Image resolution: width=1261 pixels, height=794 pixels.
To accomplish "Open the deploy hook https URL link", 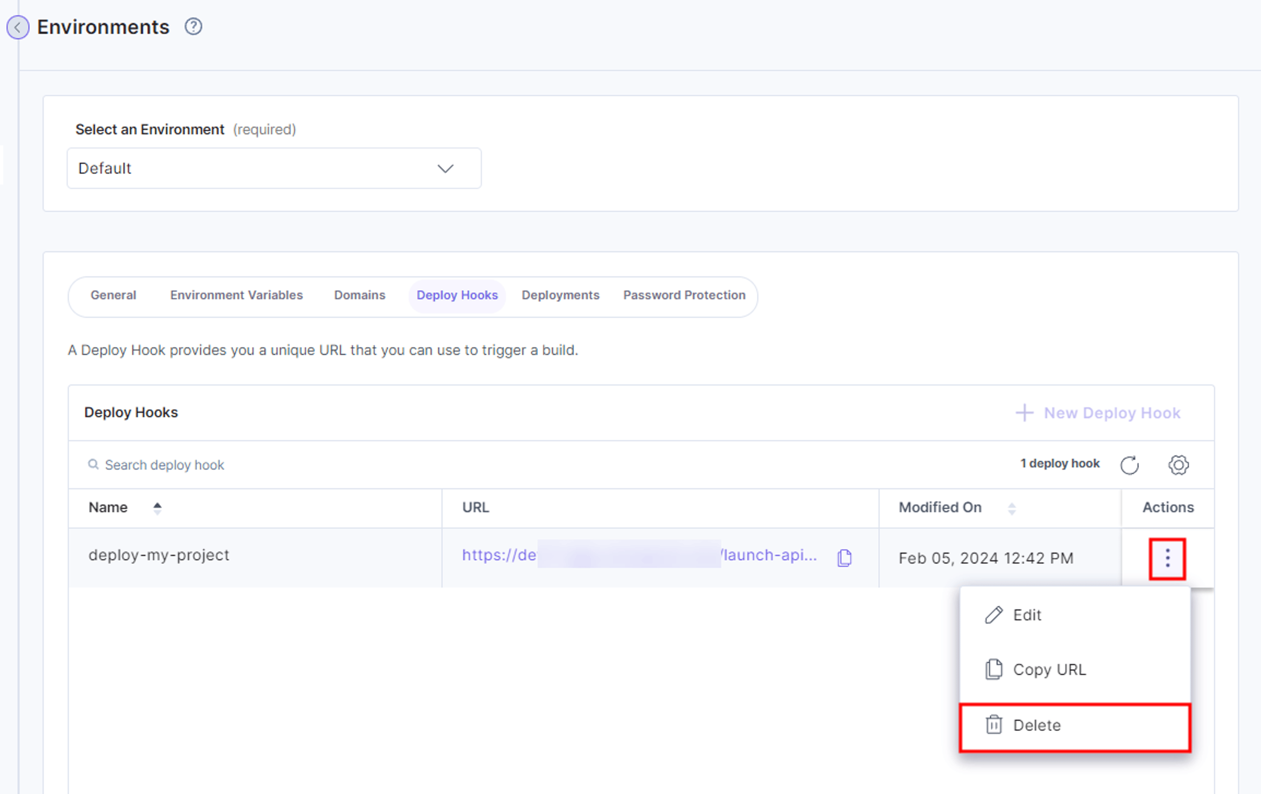I will pyautogui.click(x=639, y=555).
